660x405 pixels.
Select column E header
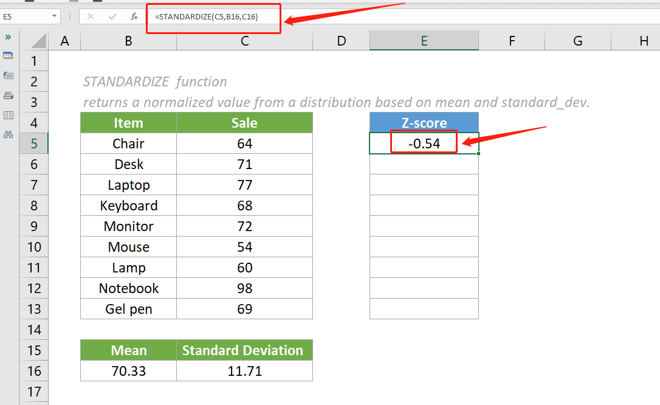click(x=424, y=41)
